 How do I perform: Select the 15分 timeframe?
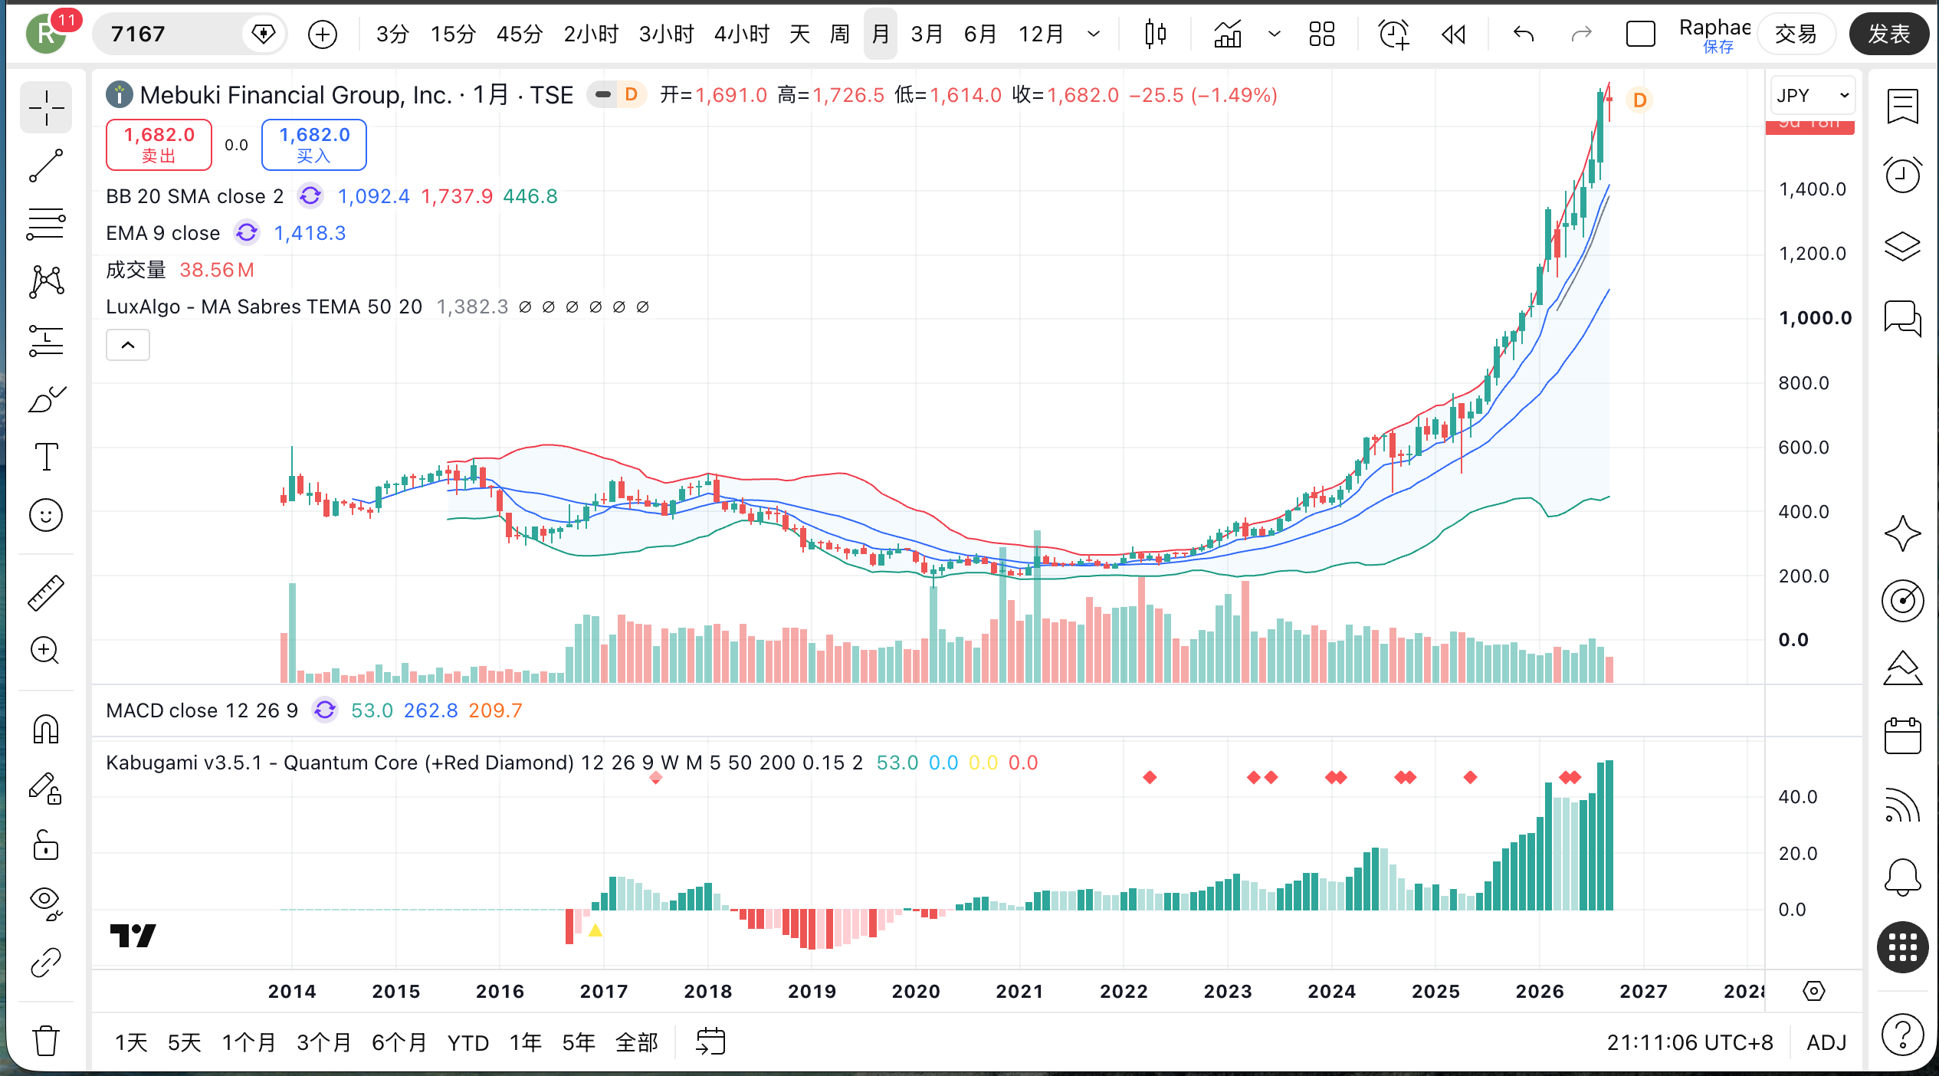pos(453,34)
